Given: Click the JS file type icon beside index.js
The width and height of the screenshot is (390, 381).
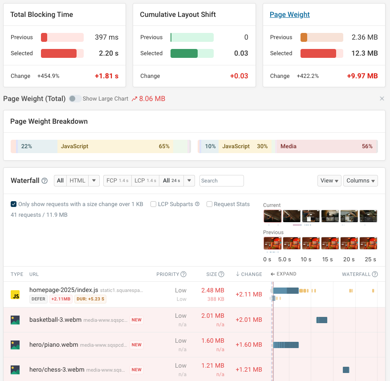Looking at the screenshot, I should pos(16,294).
